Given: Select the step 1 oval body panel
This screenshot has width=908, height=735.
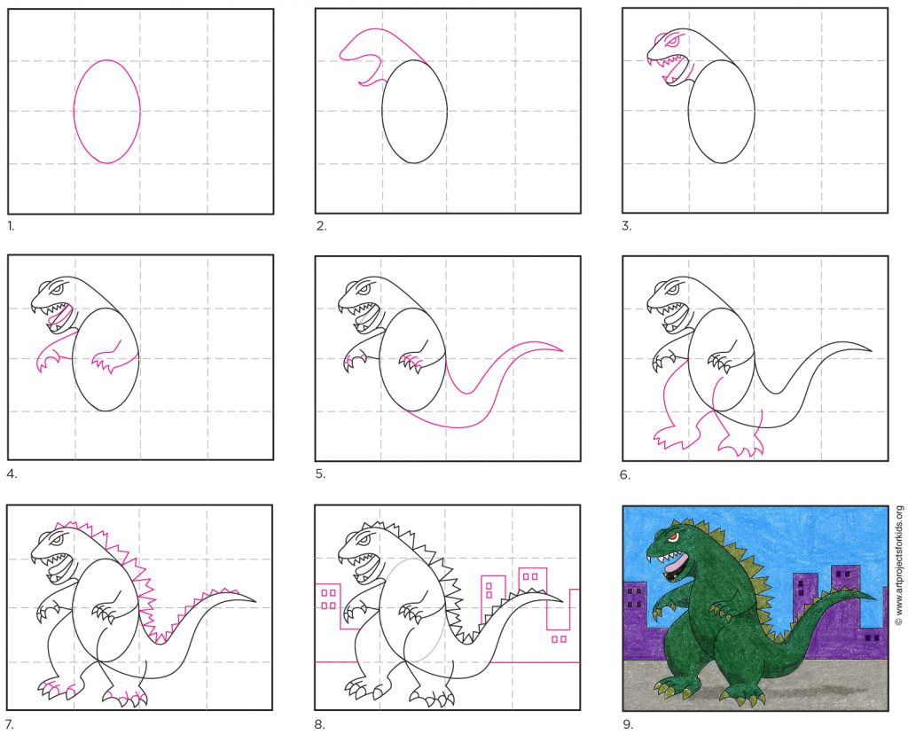Looking at the screenshot, I should point(140,111).
